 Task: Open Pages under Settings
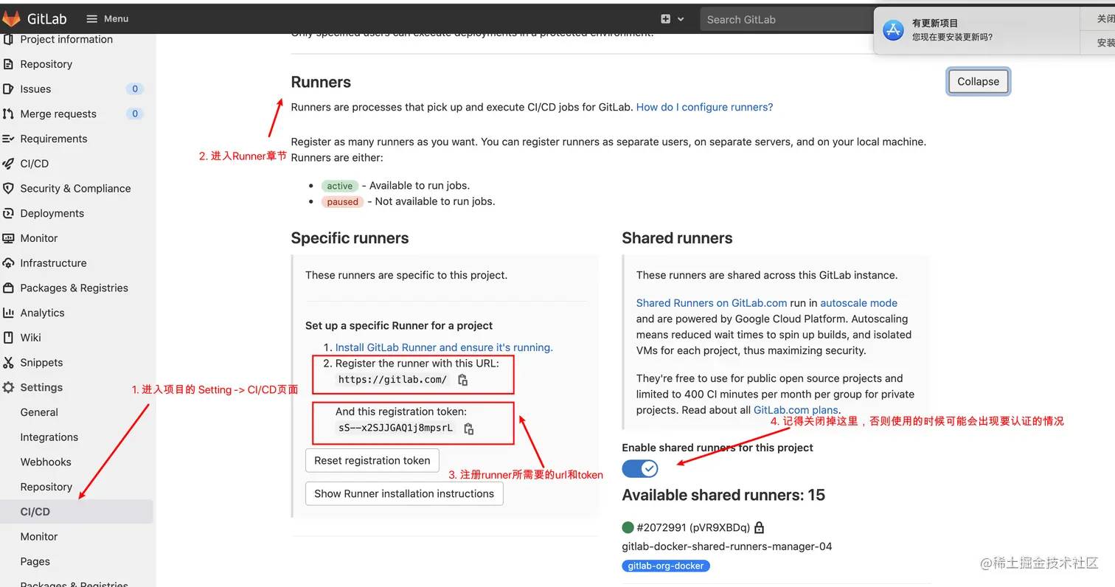point(35,561)
